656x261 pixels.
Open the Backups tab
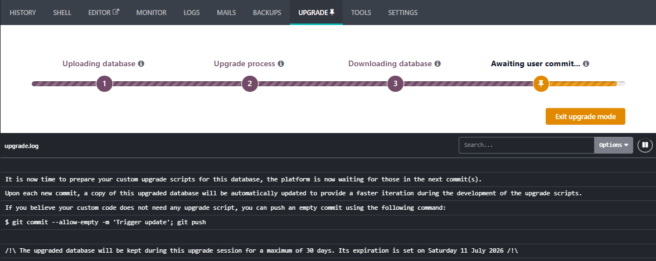(267, 13)
